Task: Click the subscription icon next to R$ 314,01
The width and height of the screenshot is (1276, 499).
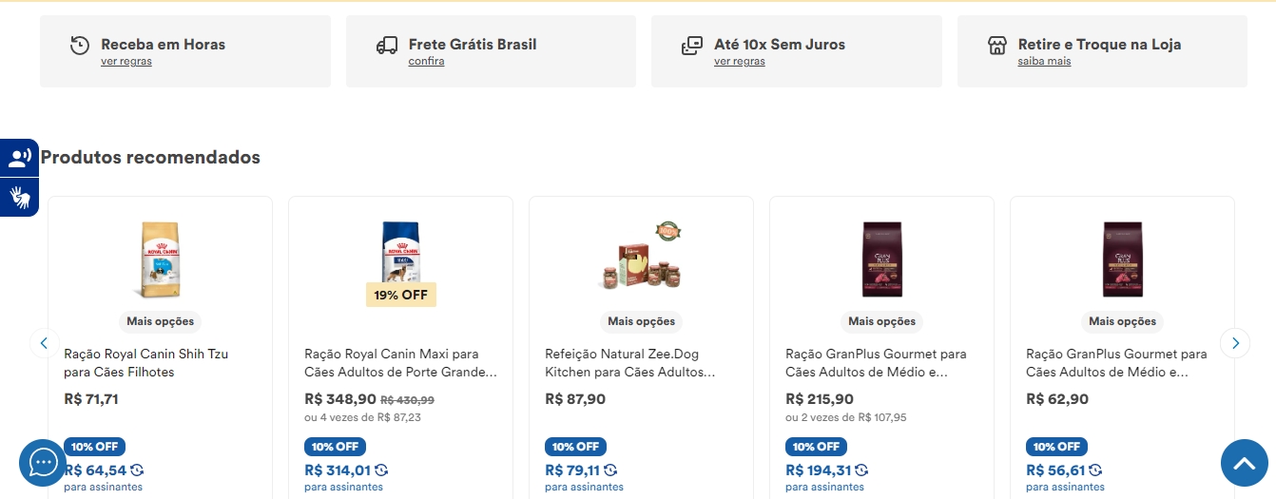Action: click(381, 470)
